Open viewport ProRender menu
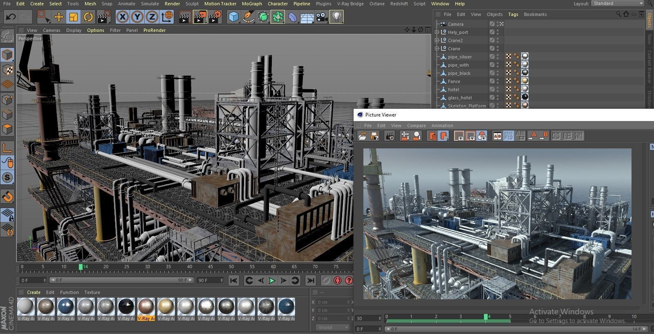 (155, 30)
